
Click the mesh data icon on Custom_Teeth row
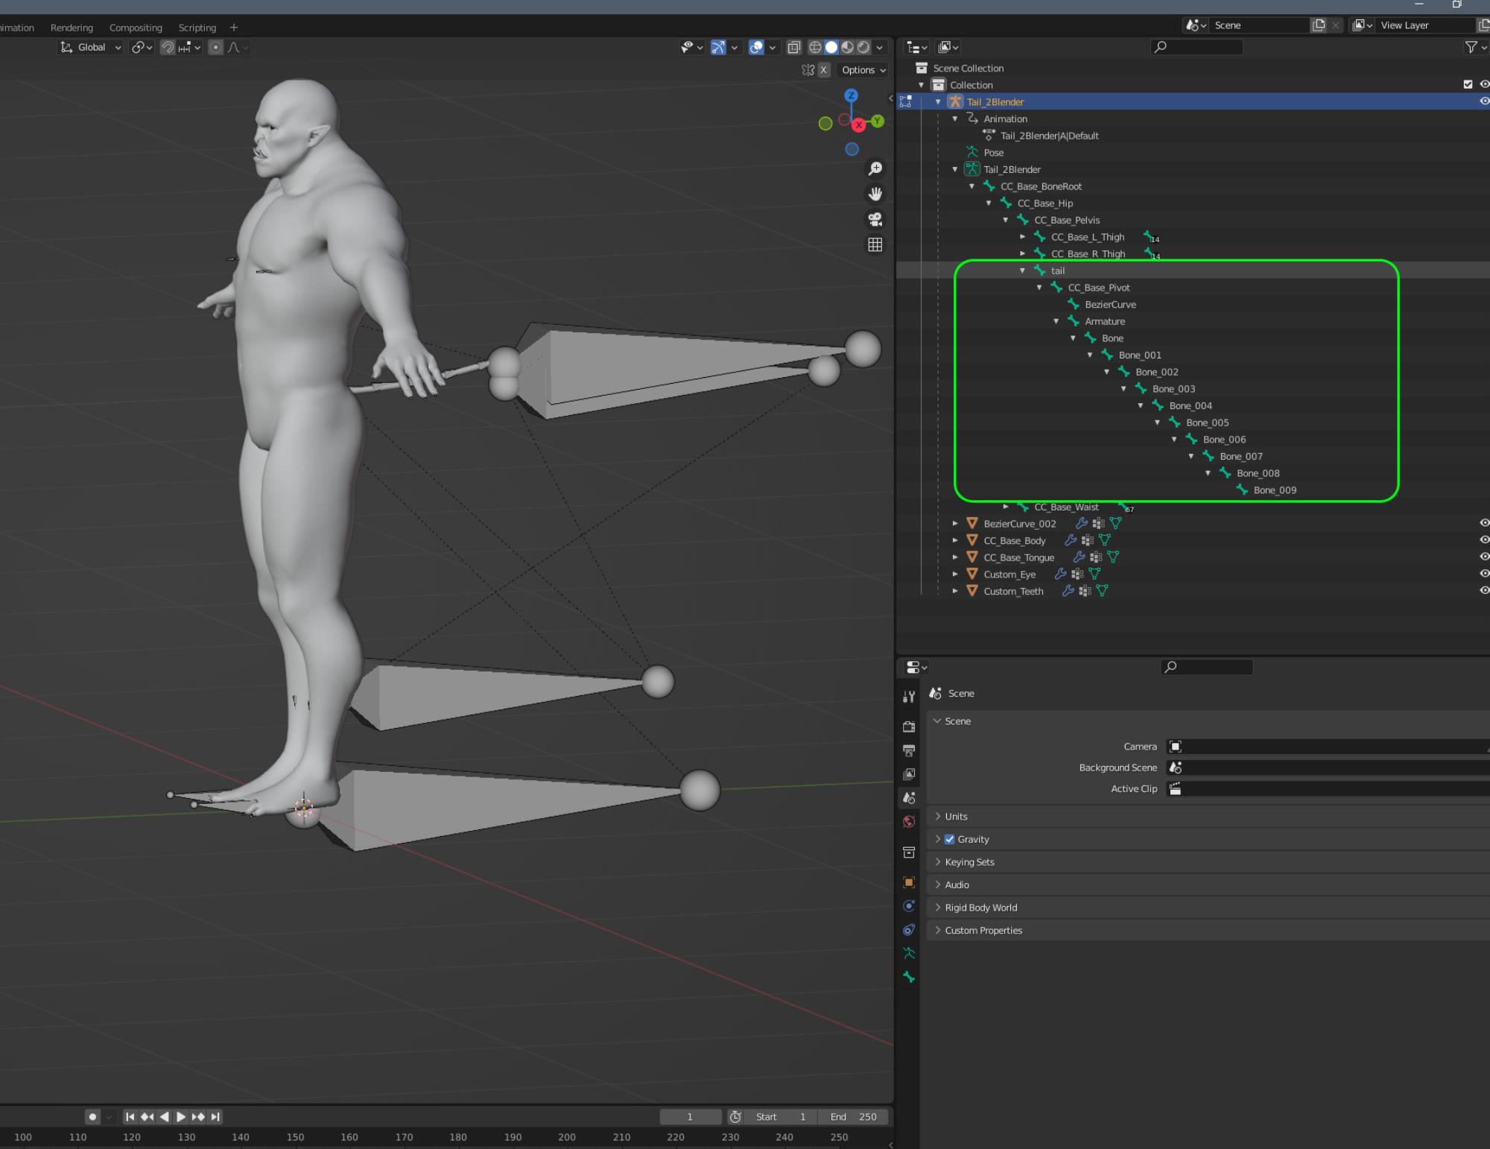click(1102, 591)
